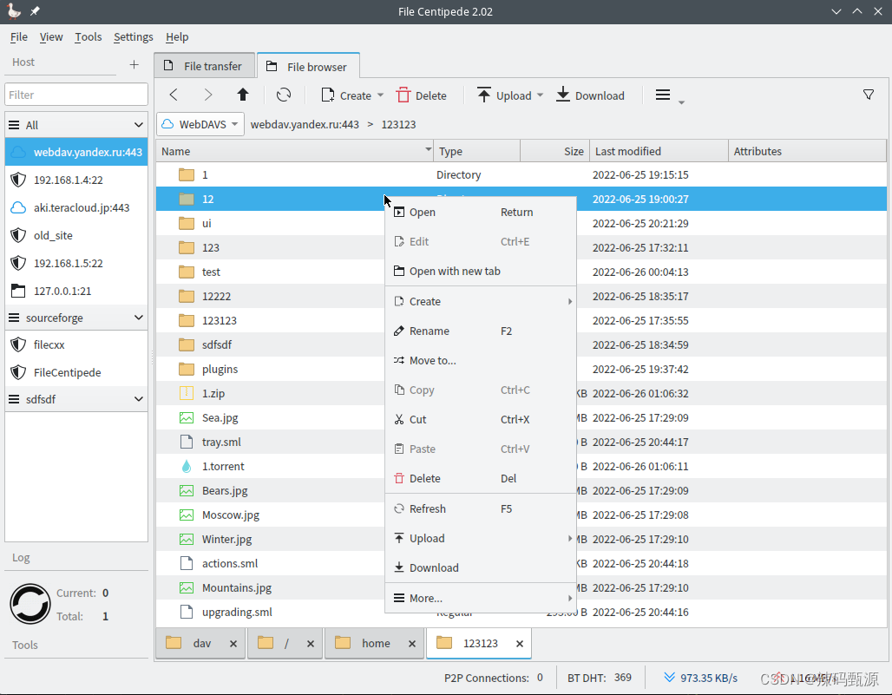
Task: Click the folder icon for directory 1
Action: pyautogui.click(x=186, y=174)
